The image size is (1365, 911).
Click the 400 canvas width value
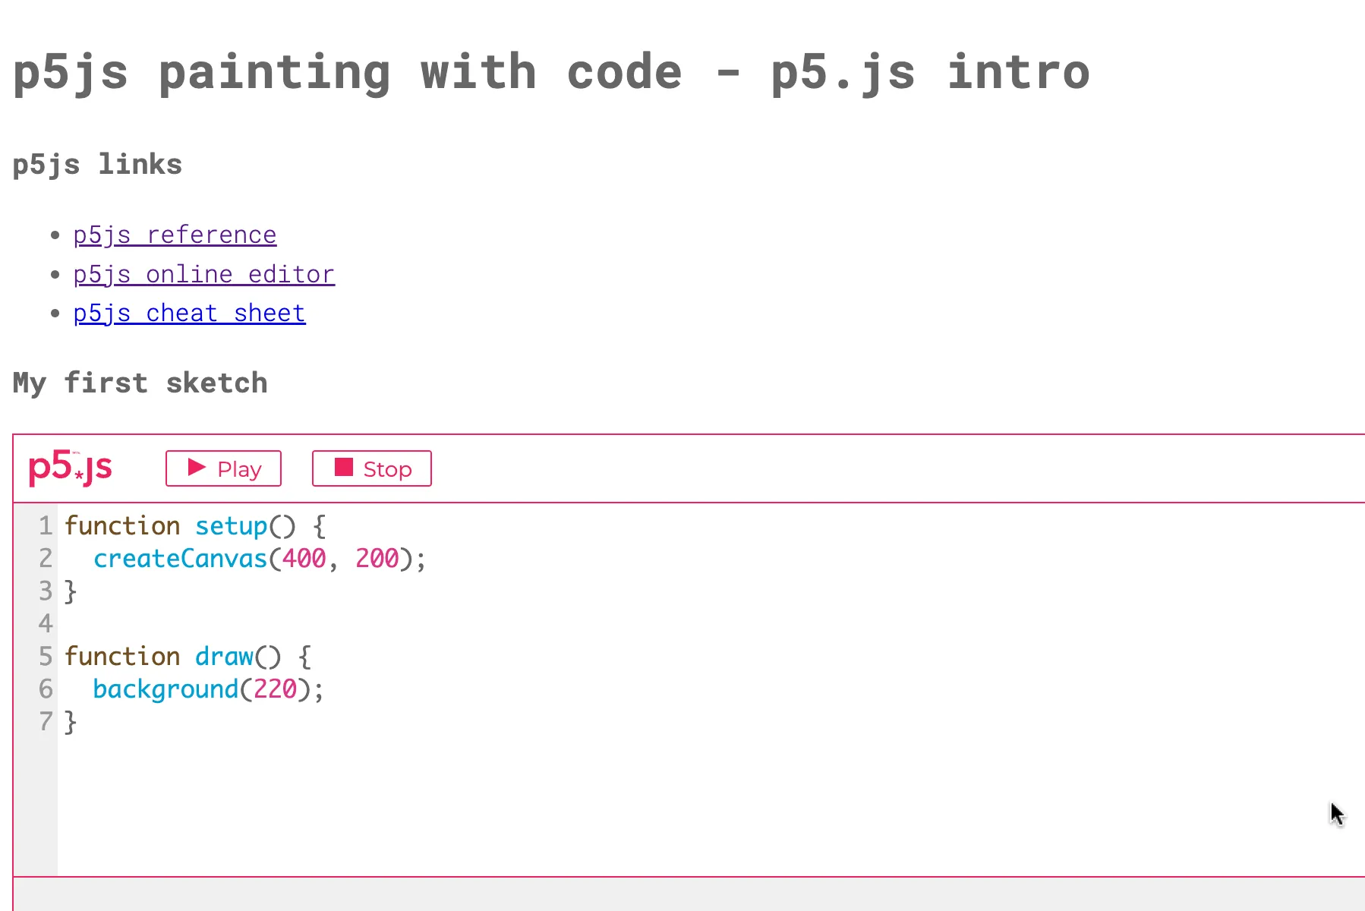tap(303, 559)
